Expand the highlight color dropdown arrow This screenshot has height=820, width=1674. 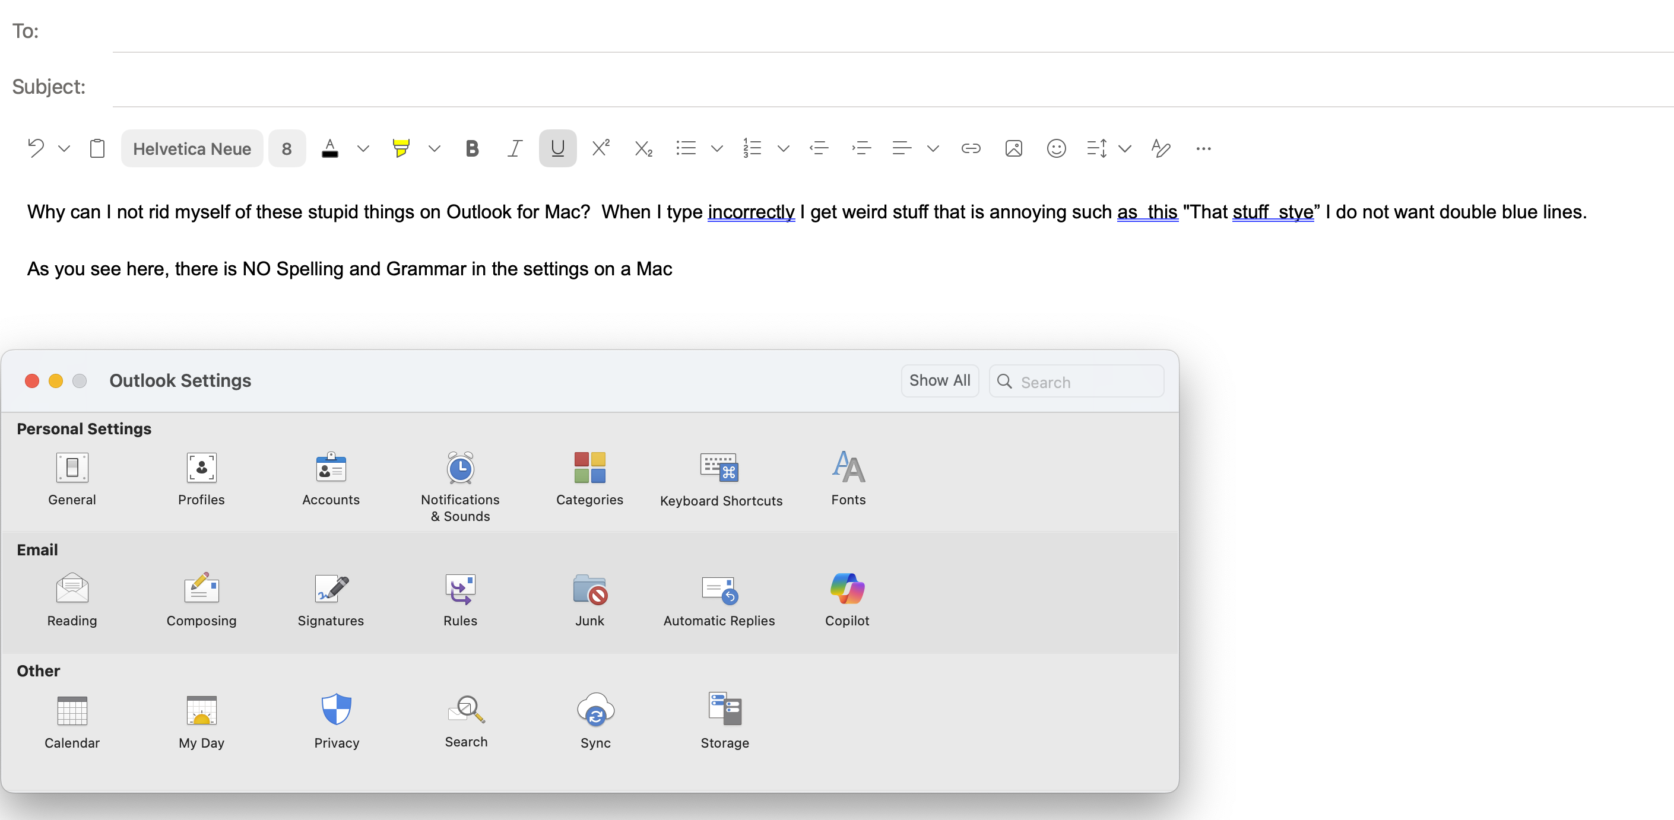pyautogui.click(x=435, y=149)
